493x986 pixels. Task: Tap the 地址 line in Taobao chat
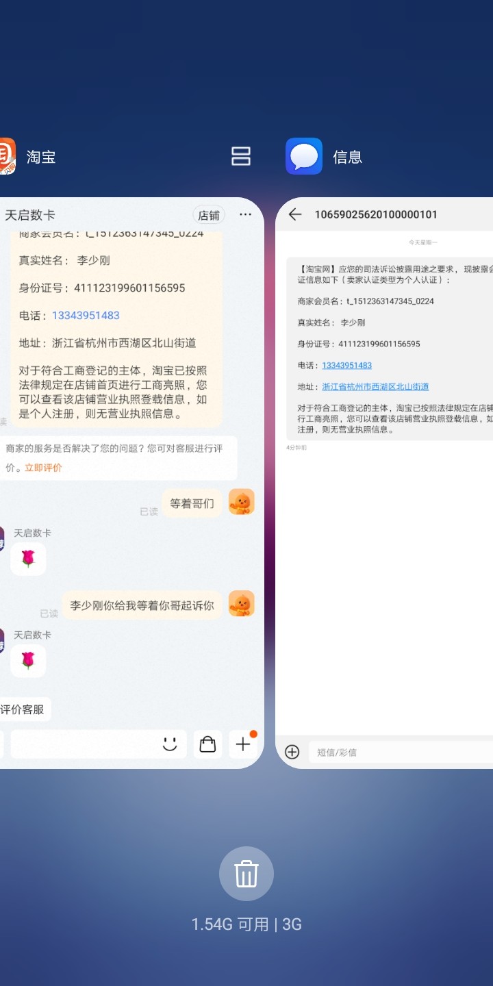pos(108,343)
